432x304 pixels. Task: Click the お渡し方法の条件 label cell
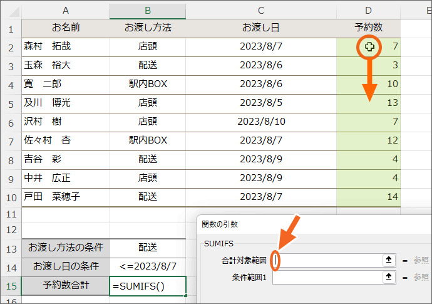(66, 248)
